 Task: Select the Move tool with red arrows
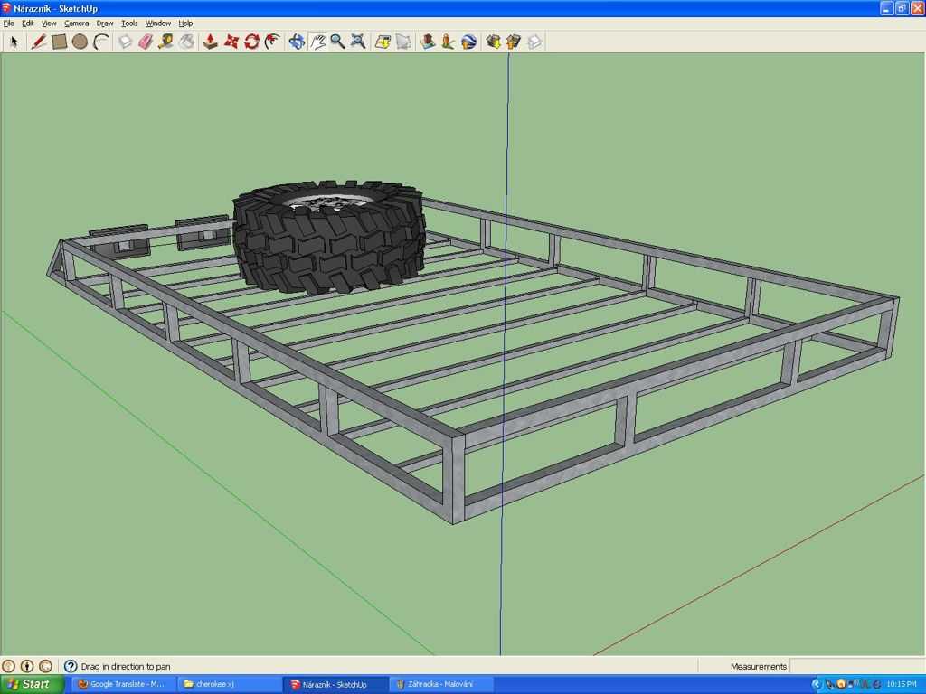click(x=231, y=42)
